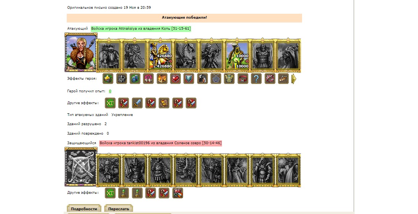This screenshot has width=418, height=214.
Task: Open the hero experience value link
Action: pos(110,91)
